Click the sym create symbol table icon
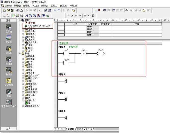This screenshot has height=133, width=170. [48, 16]
